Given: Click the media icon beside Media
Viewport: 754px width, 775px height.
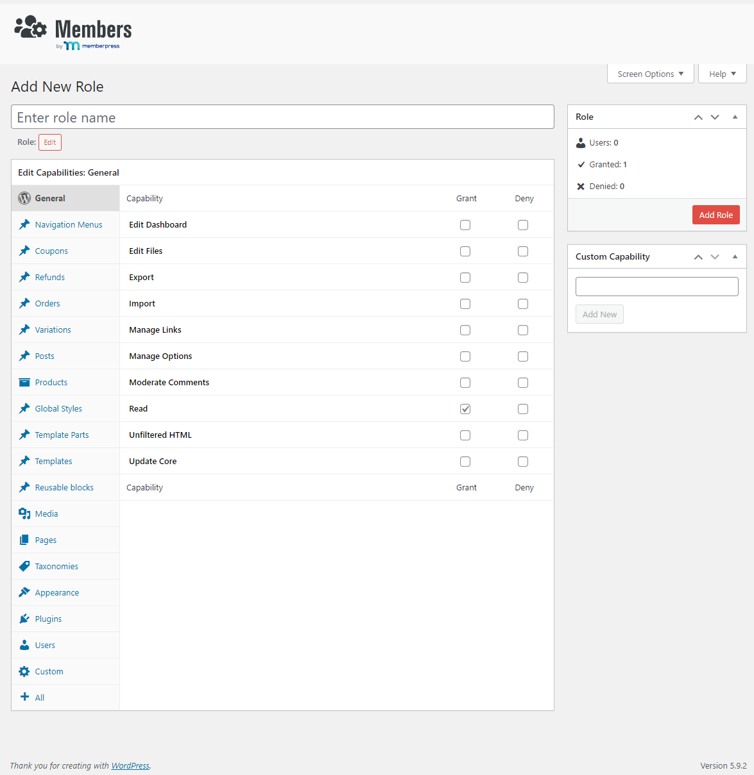Looking at the screenshot, I should (x=24, y=513).
